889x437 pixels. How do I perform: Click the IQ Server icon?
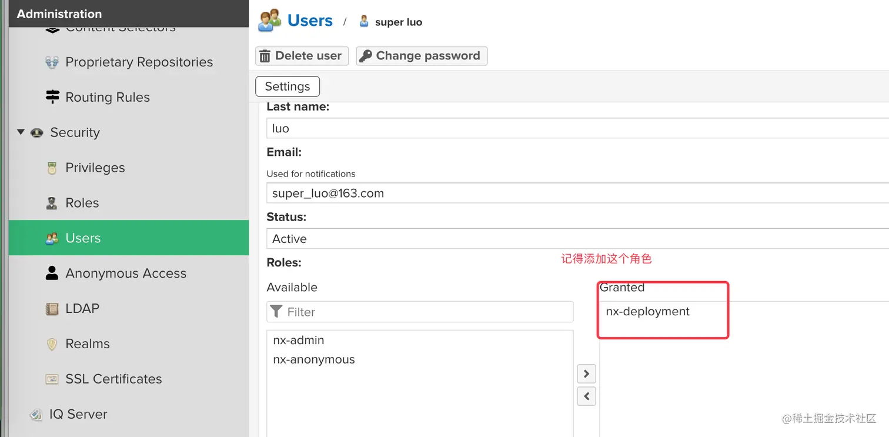pos(36,415)
